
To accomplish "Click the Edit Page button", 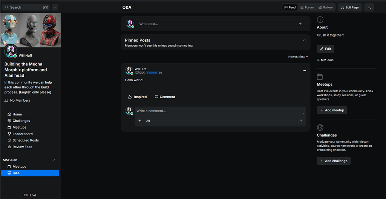I will (350, 7).
